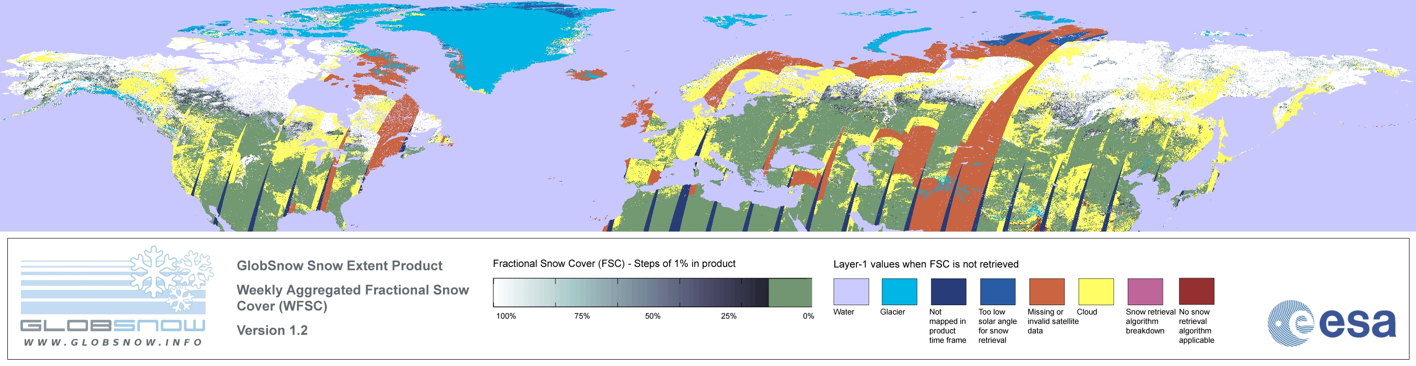
Task: Click the Water legend color swatch
Action: (851, 291)
